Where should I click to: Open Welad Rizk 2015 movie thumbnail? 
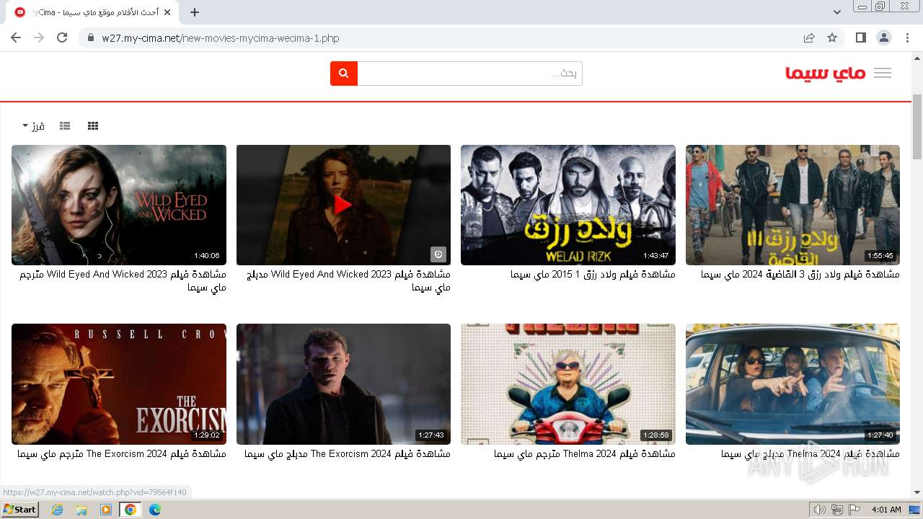tap(568, 205)
